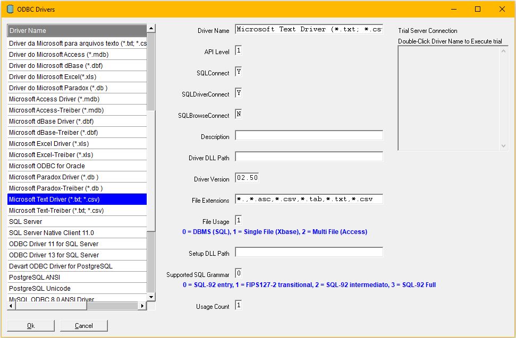The image size is (516, 338).
Task: Click the empty Description field
Action: (x=309, y=135)
